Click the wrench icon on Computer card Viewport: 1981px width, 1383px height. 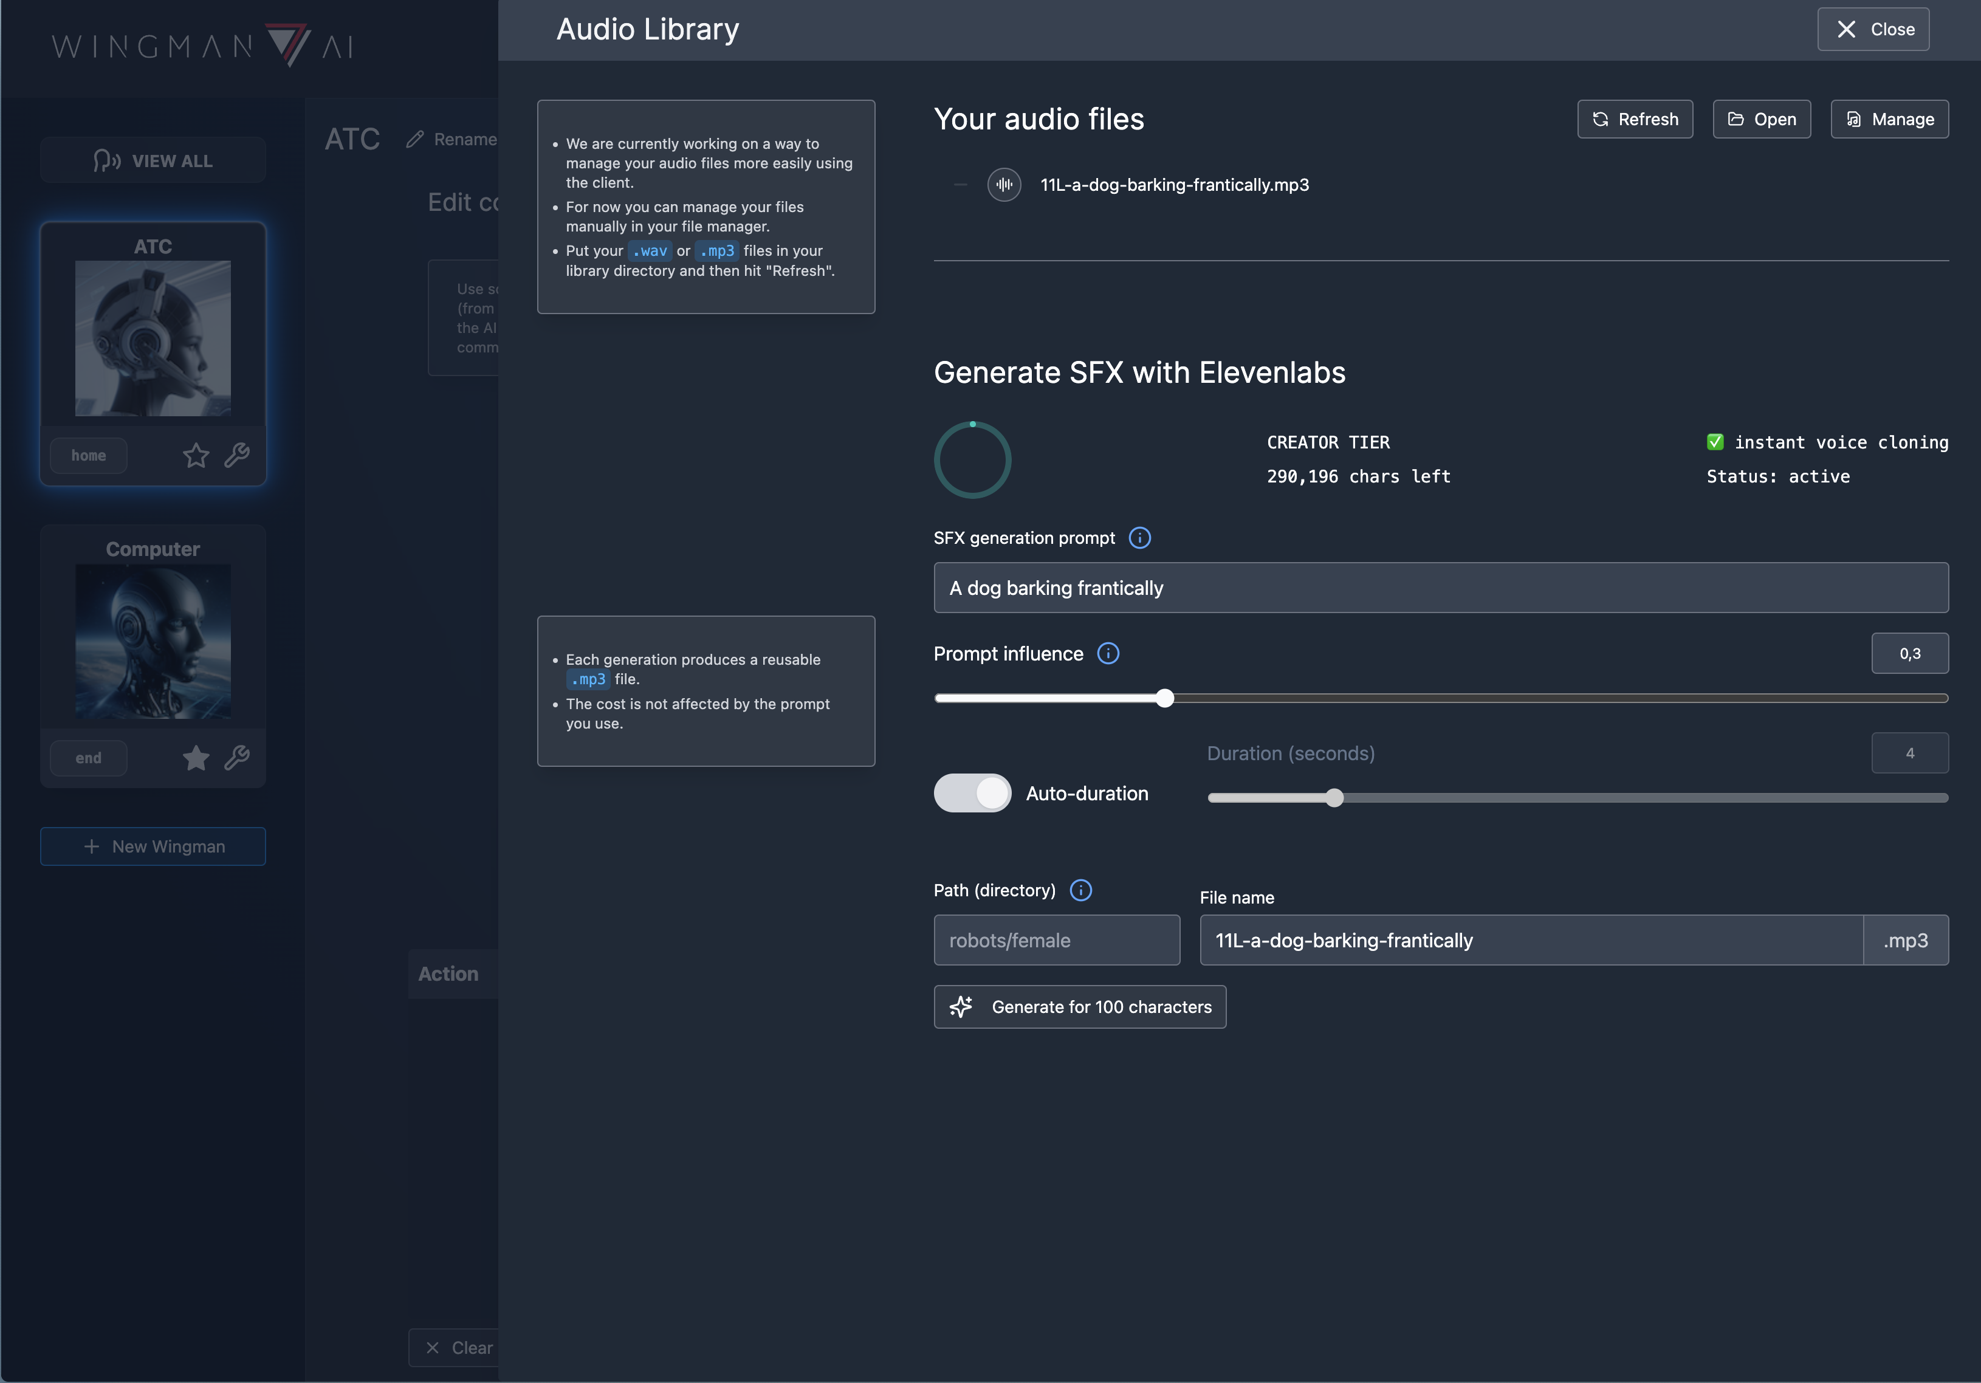pos(237,758)
